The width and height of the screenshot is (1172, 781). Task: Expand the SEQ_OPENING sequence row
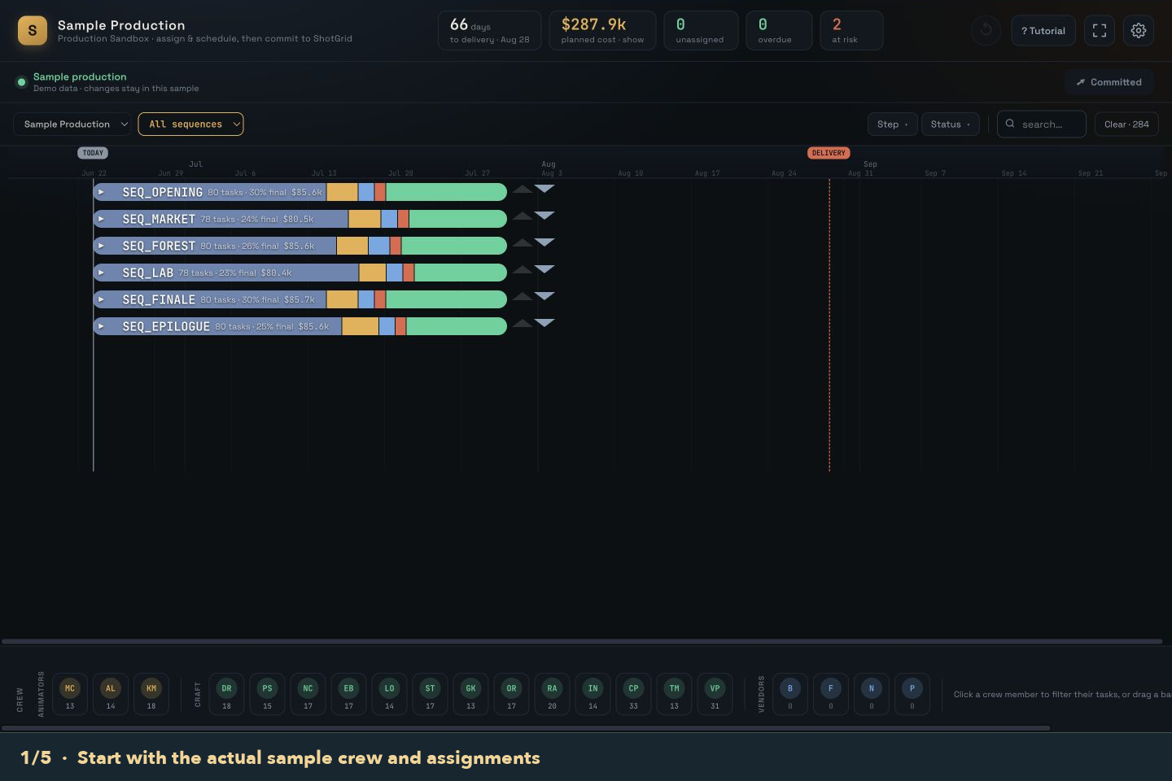[x=101, y=192]
